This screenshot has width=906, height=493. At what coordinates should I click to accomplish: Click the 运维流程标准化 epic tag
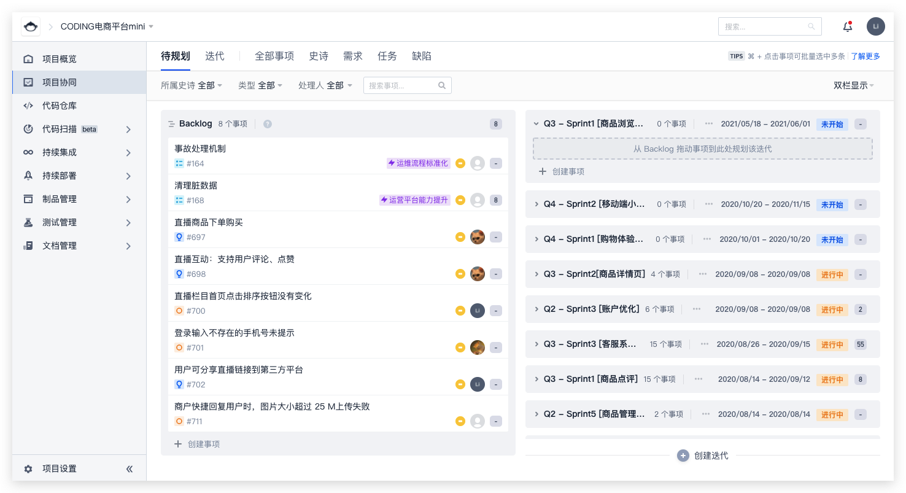419,163
